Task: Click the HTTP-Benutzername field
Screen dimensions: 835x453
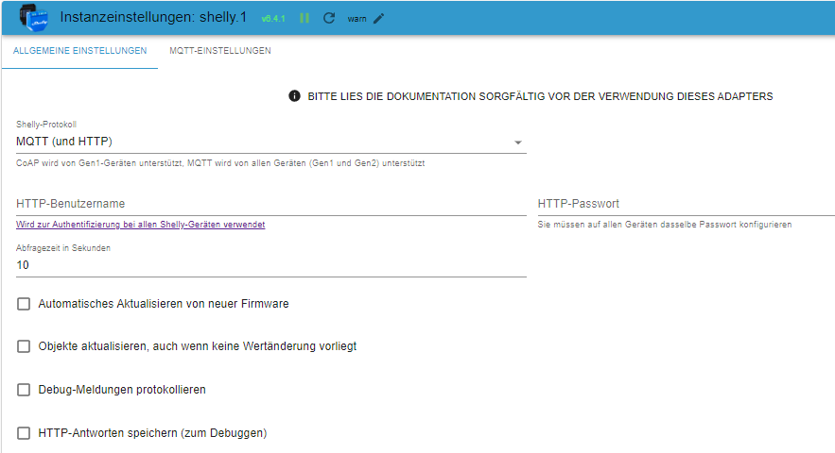Action: click(271, 204)
